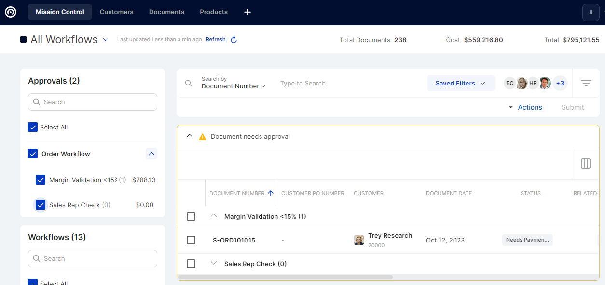The image size is (605, 285).
Task: Open the All Workflows dropdown
Action: (106, 40)
